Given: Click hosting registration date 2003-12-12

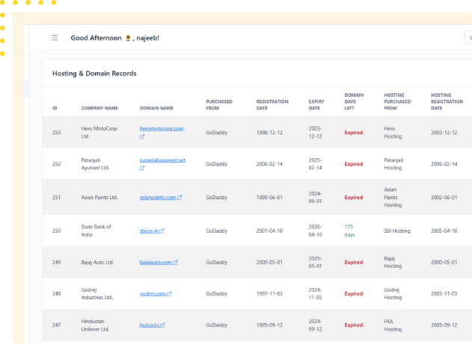Looking at the screenshot, I should tap(444, 132).
